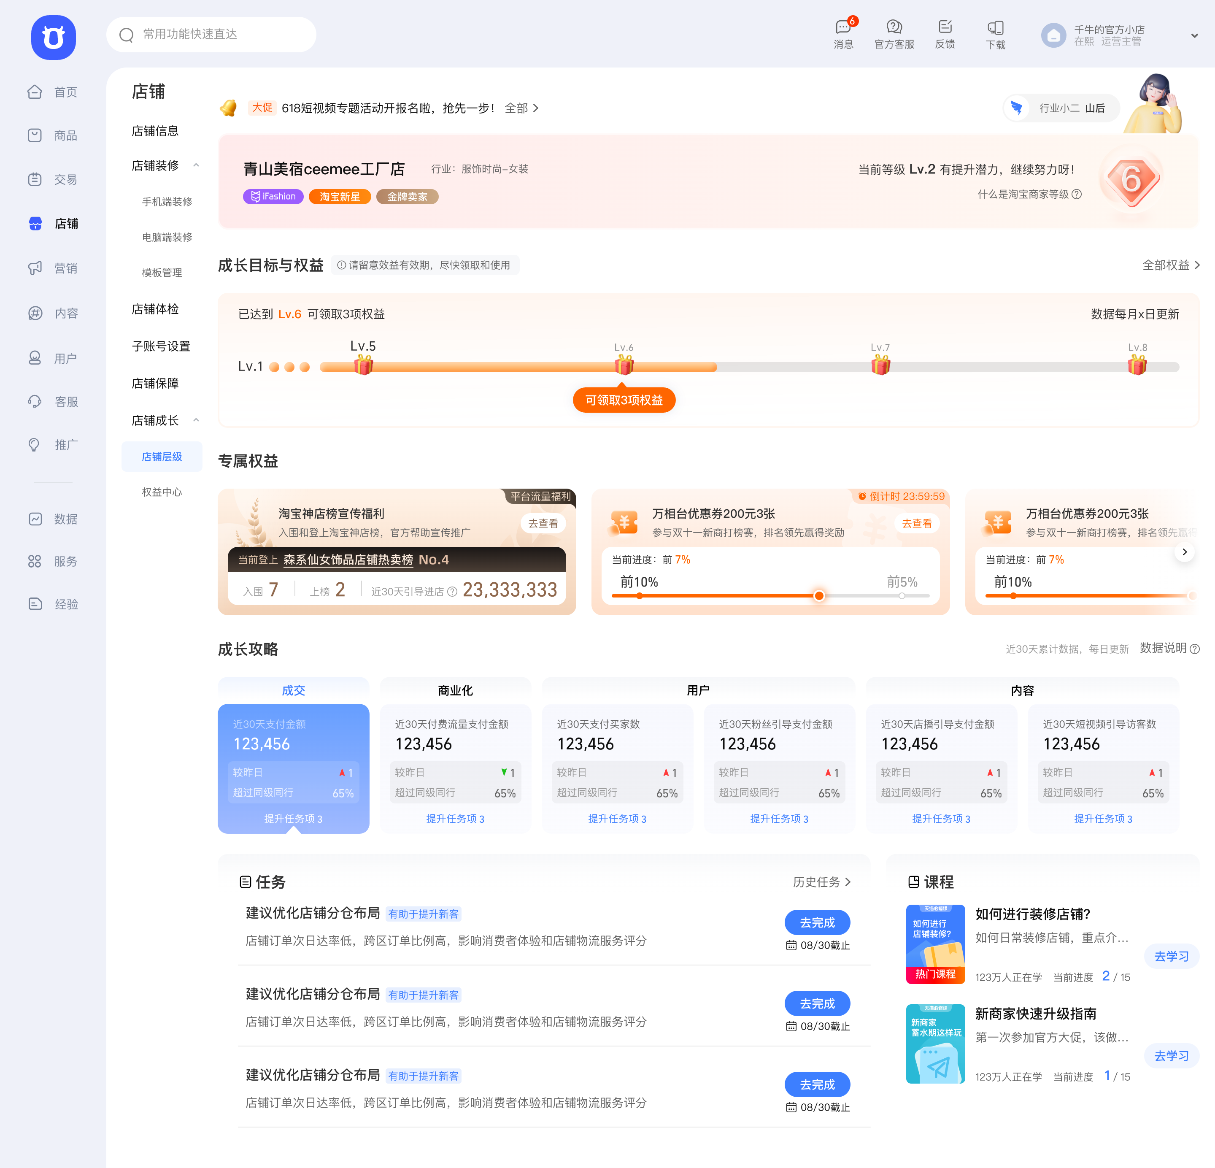
Task: Open the 推广 promotion lightbulb icon
Action: click(35, 444)
